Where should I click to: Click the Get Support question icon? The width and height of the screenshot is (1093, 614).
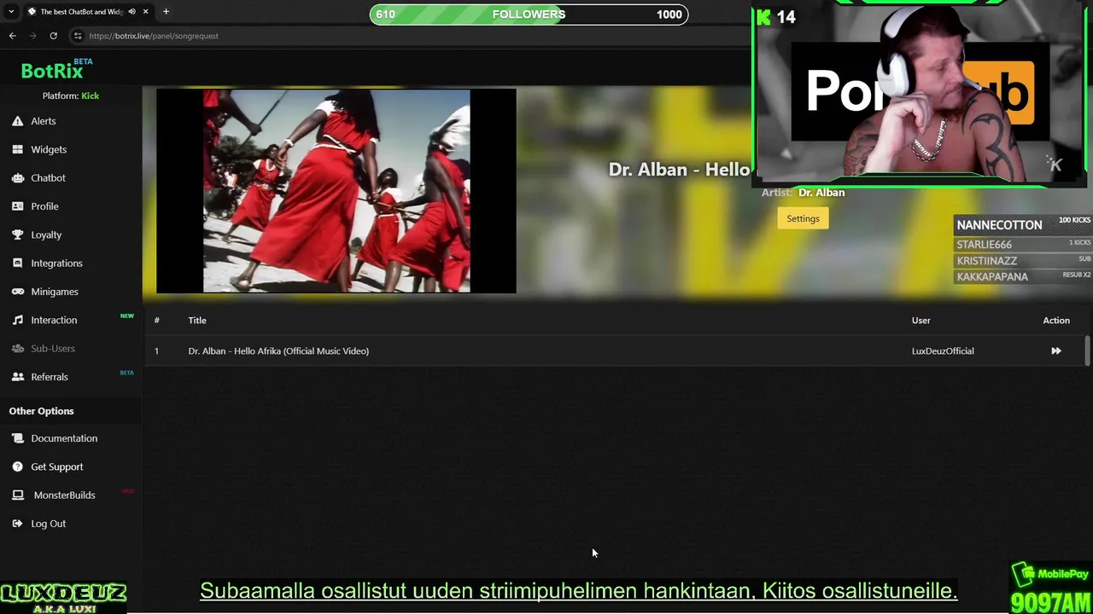pyautogui.click(x=17, y=466)
